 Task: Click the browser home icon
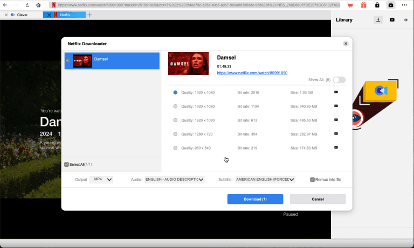(38, 5)
